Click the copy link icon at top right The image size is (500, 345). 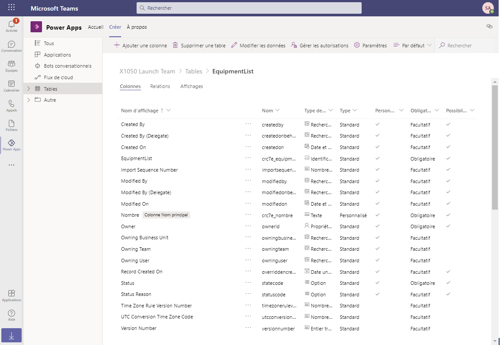click(489, 27)
